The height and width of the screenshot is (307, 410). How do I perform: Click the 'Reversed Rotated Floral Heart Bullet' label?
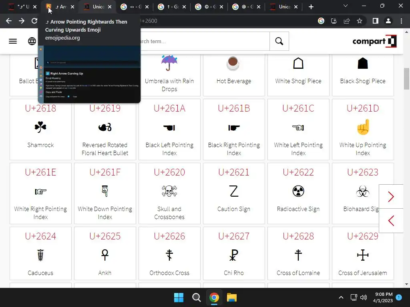[x=105, y=149]
